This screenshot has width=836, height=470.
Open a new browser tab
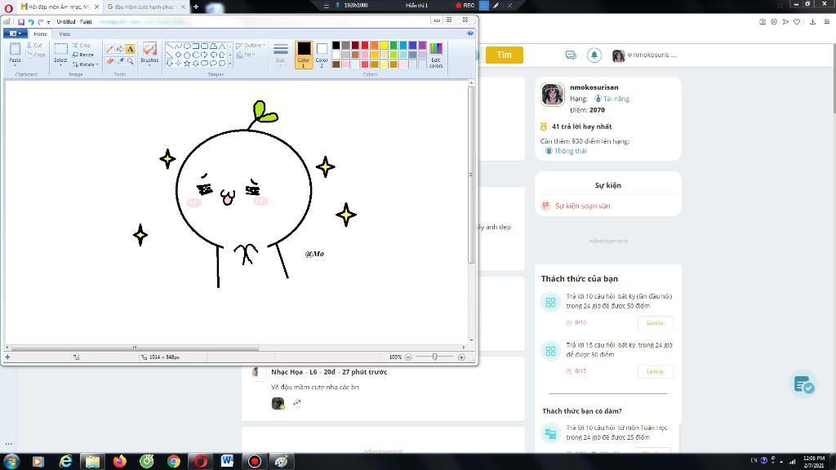(196, 7)
